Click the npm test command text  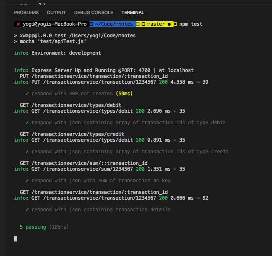[x=190, y=24]
